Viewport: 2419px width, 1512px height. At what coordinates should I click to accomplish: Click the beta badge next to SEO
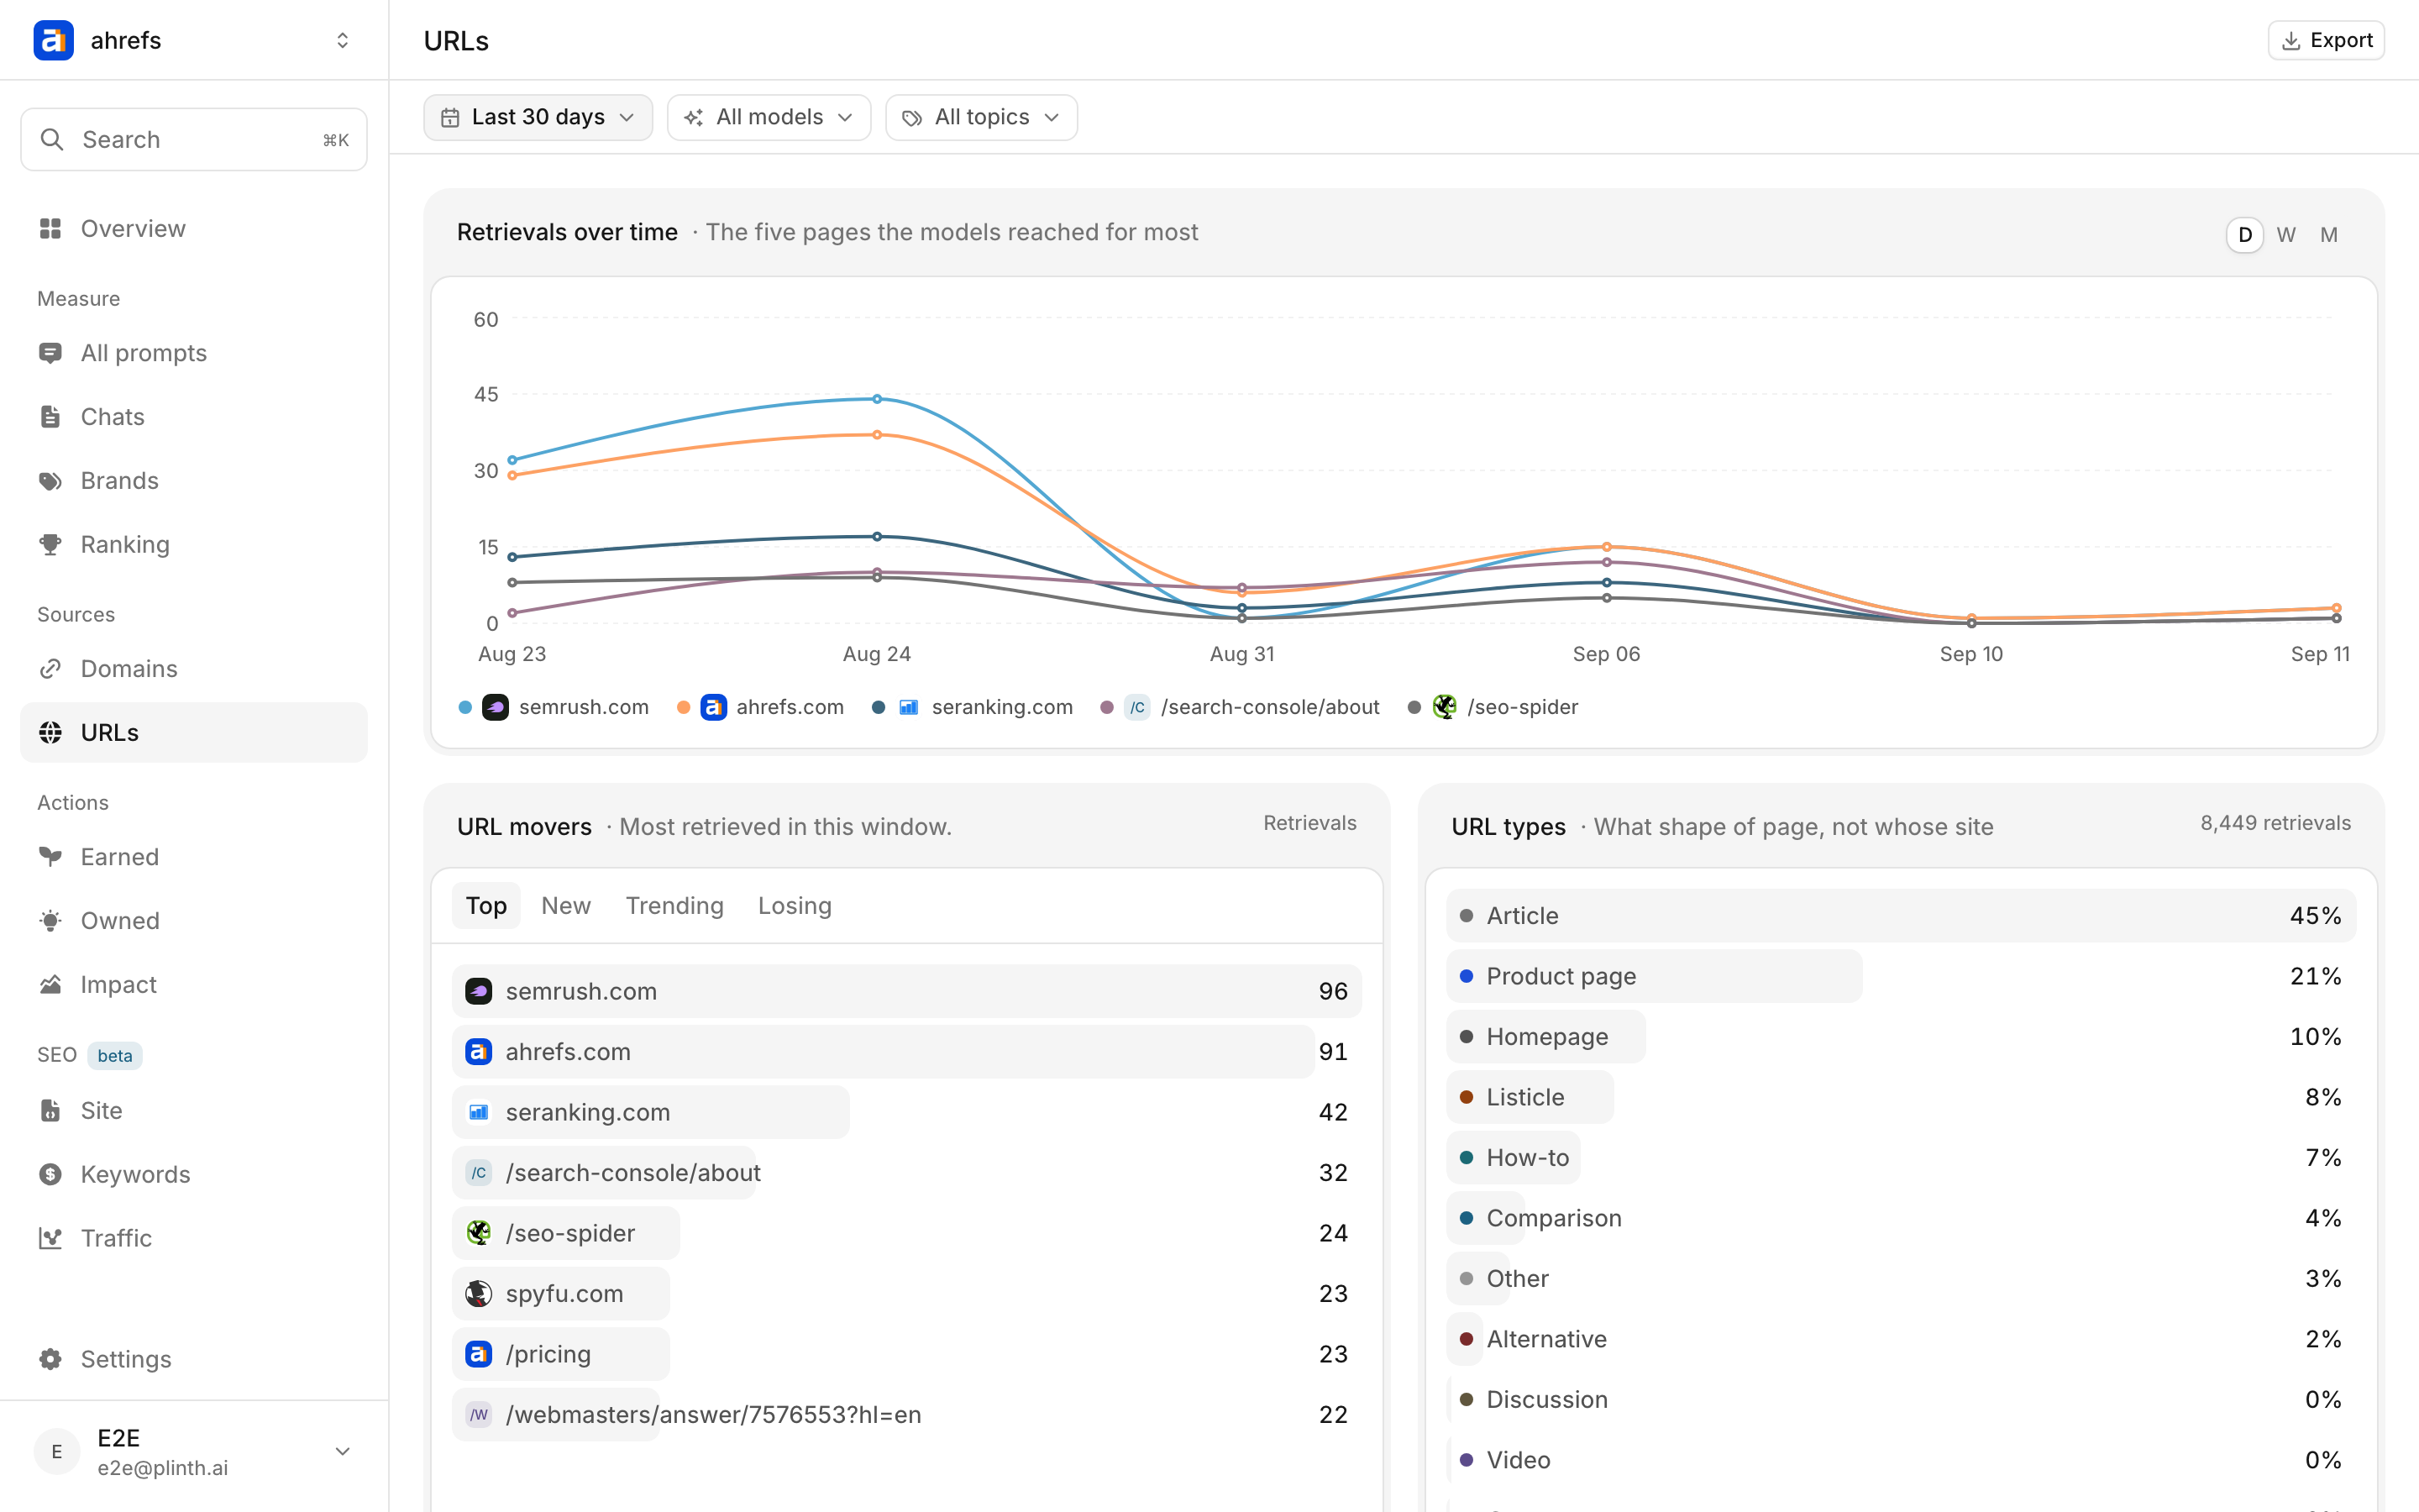click(x=115, y=1056)
